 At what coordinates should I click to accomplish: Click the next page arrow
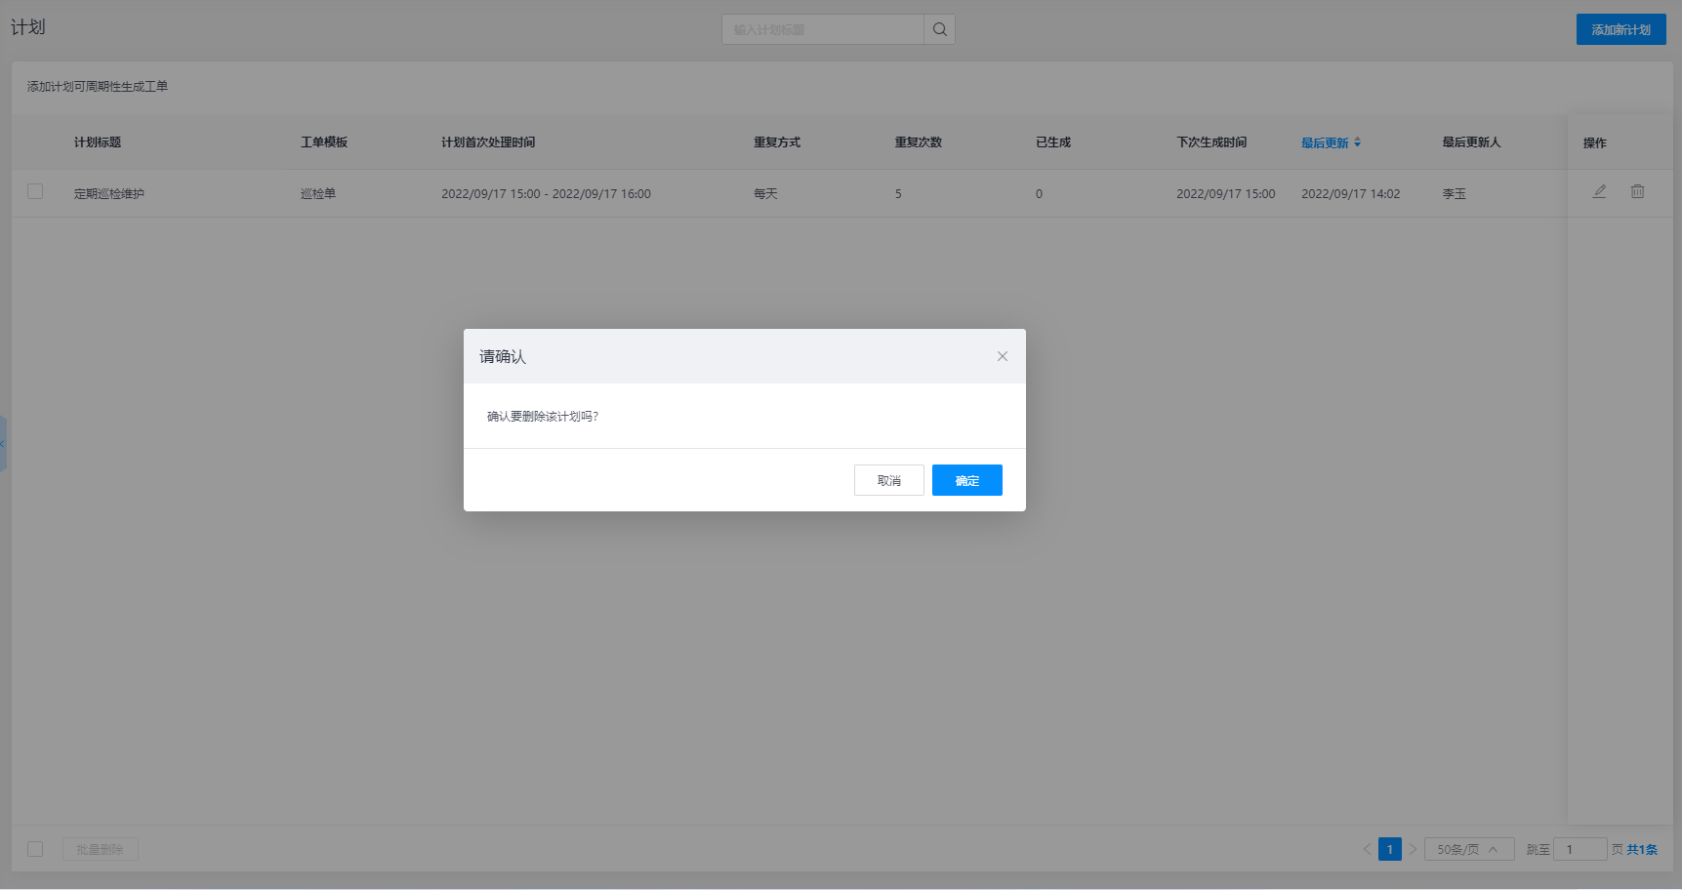(x=1412, y=849)
